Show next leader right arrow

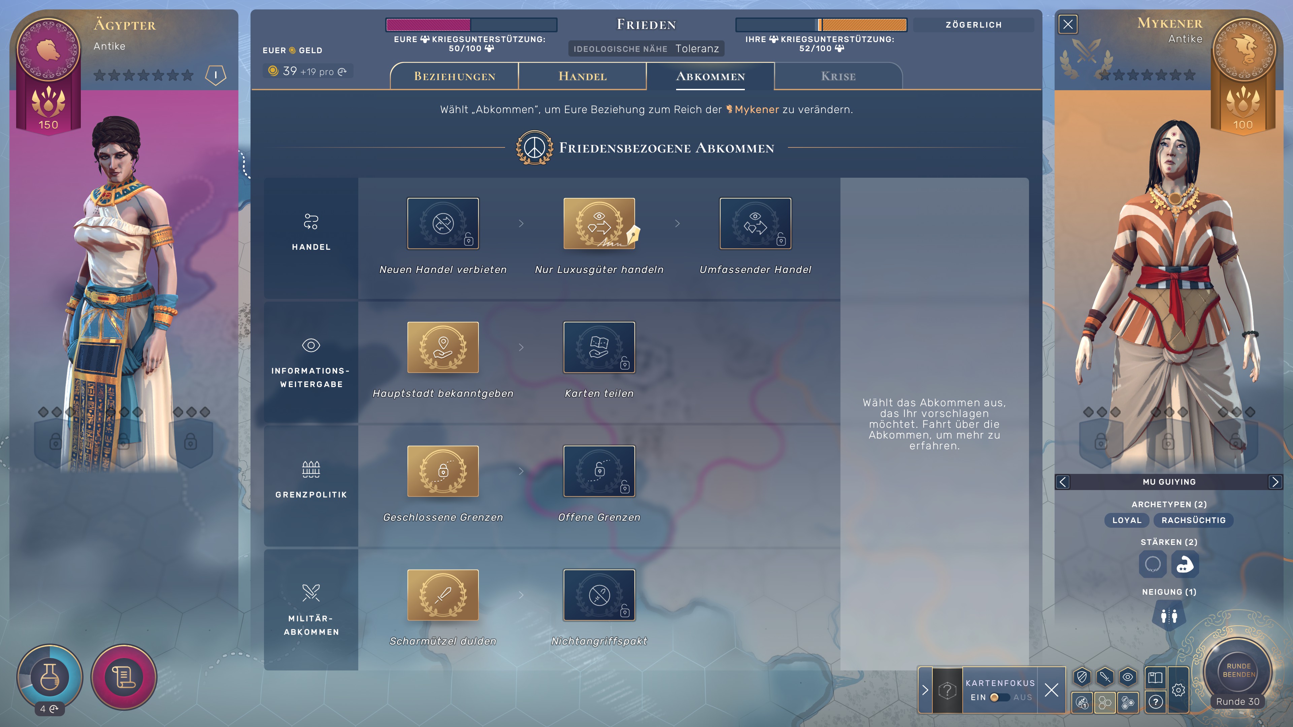tap(1275, 482)
